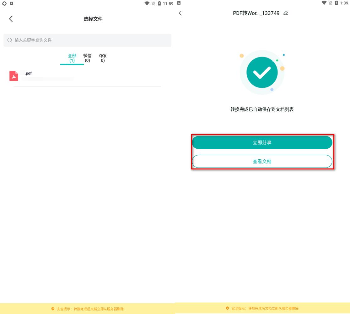Click the right screen's 安全提示 banner

pyautogui.click(x=262, y=308)
